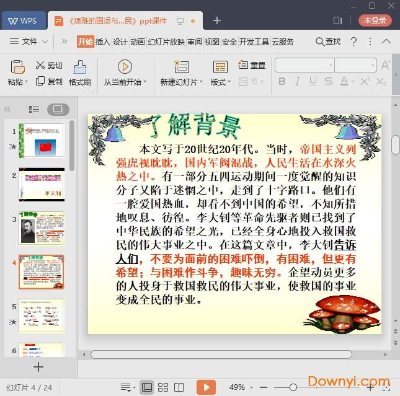The width and height of the screenshot is (400, 396).
Task: Open the Find (查找) search tool
Action: tap(328, 42)
